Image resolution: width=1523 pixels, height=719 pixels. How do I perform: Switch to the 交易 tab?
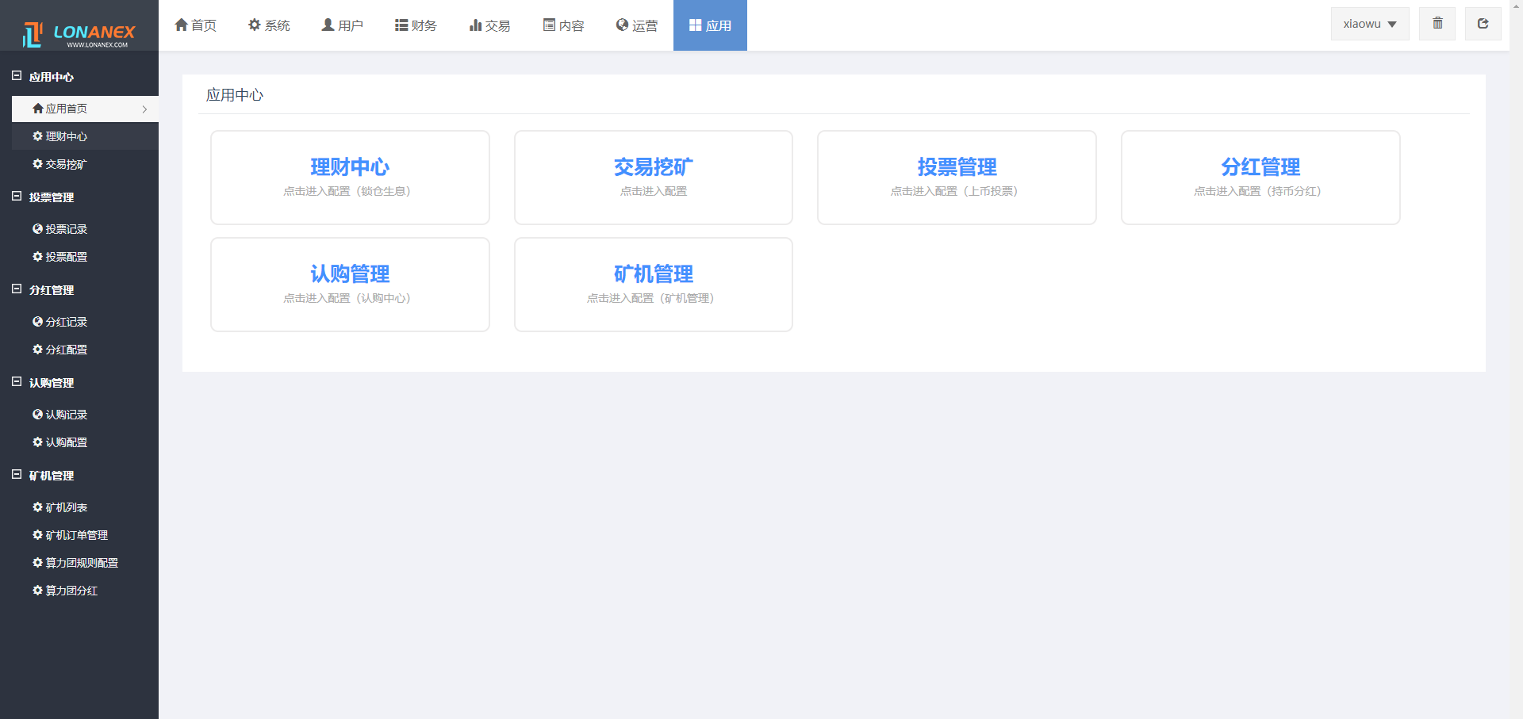[x=489, y=25]
